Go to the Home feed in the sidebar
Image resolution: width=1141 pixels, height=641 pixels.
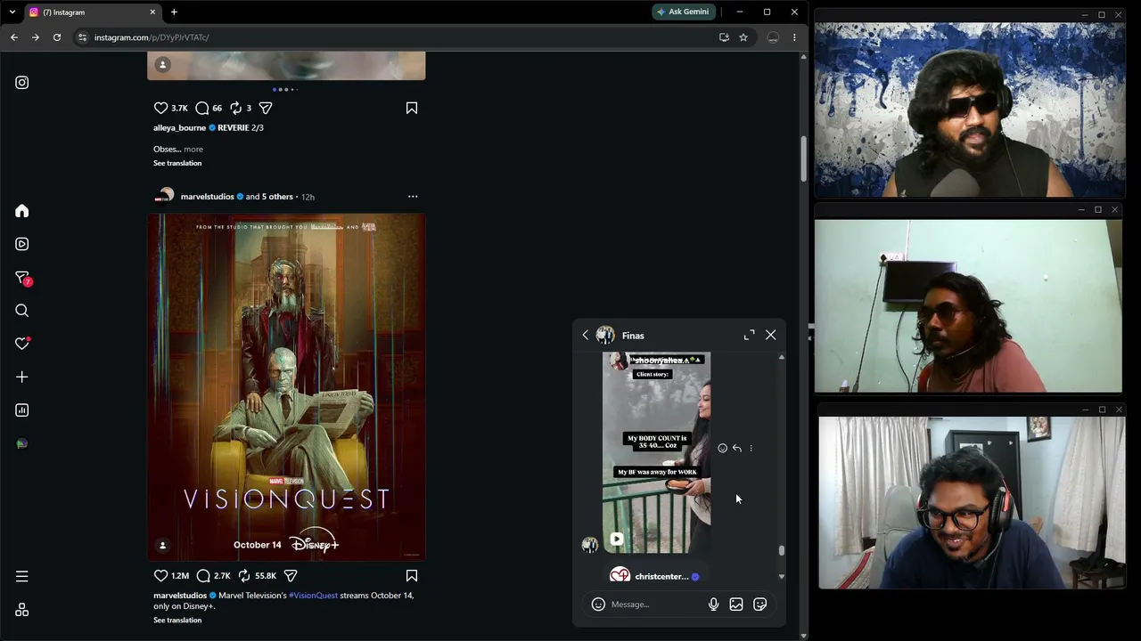[22, 211]
